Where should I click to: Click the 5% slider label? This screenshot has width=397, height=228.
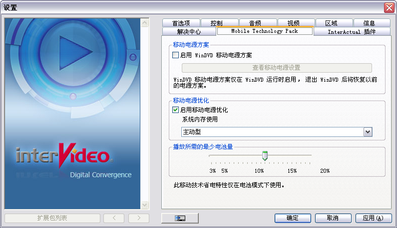coord(225,171)
